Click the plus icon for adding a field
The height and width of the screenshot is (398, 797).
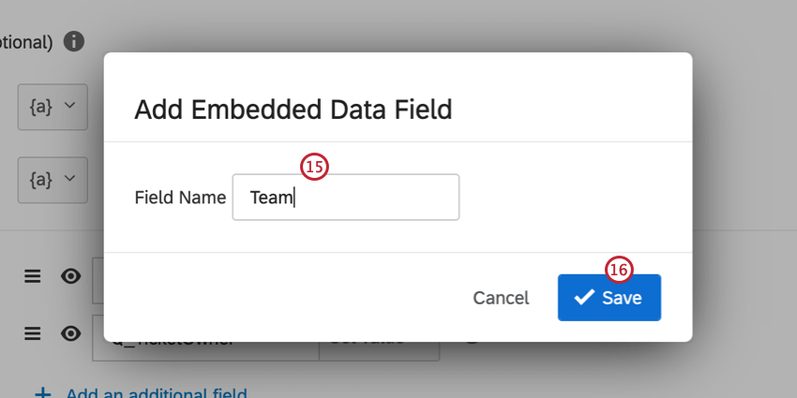coord(41,391)
